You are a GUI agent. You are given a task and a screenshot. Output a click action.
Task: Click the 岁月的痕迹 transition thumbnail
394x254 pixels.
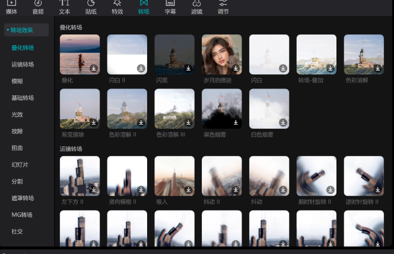coord(221,54)
